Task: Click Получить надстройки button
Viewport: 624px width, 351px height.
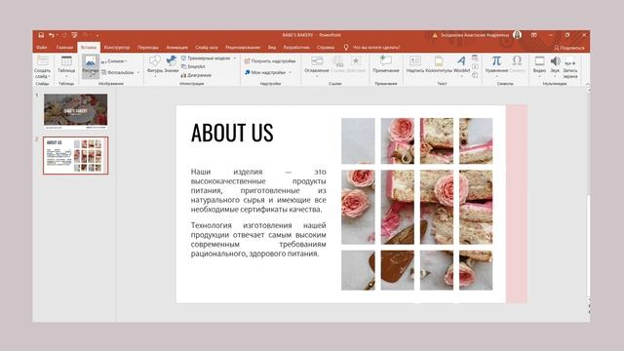Action: point(270,61)
